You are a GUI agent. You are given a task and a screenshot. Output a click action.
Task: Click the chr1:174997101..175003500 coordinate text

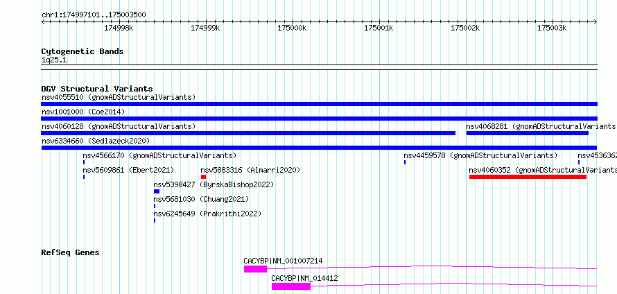(94, 15)
